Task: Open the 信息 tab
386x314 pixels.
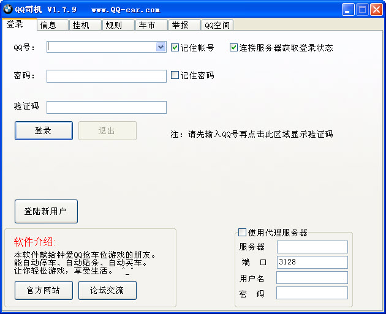Action: [53, 25]
